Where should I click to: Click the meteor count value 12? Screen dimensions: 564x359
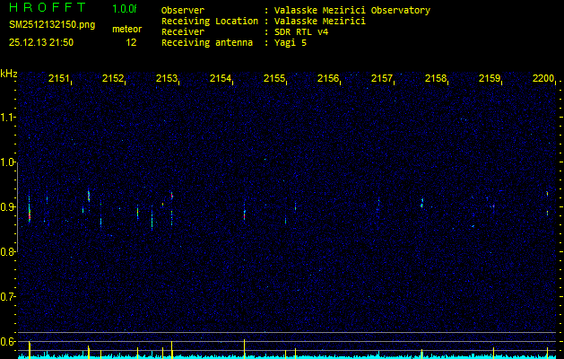coord(131,42)
